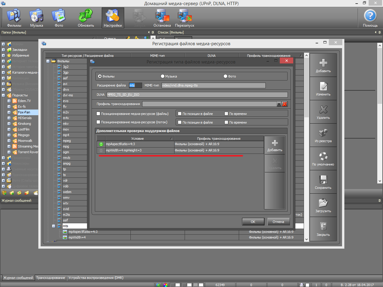Image resolution: width=383 pixels, height=287 pixels.
Task: Enable Позиционирование медиа-ресурсов (файлы) checkbox
Action: [98, 114]
